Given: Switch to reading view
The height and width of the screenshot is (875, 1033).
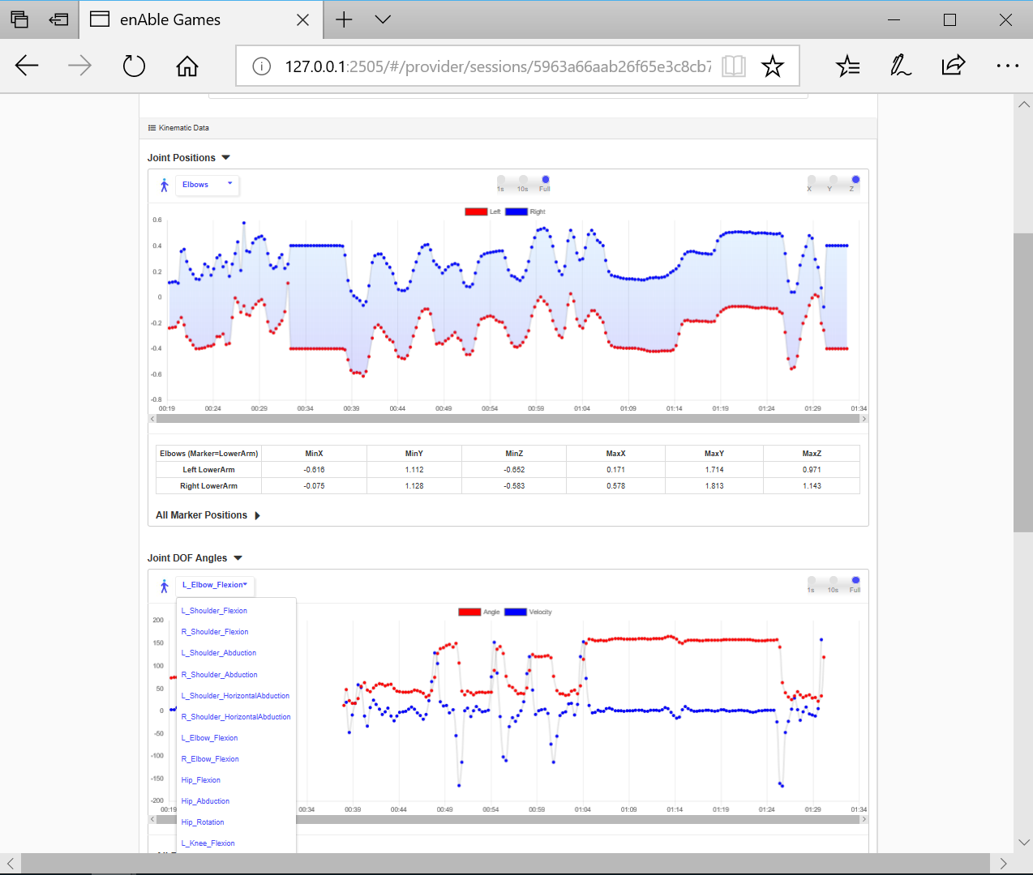Looking at the screenshot, I should point(734,66).
